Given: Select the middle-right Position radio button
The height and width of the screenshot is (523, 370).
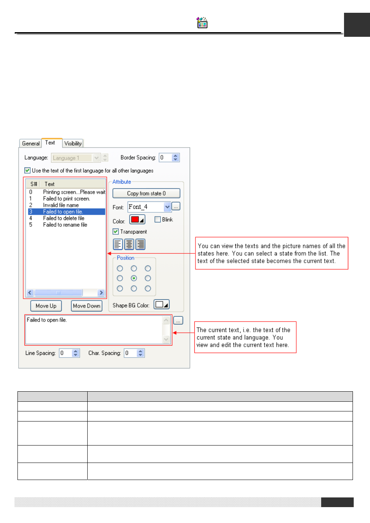Looking at the screenshot, I should 148,278.
